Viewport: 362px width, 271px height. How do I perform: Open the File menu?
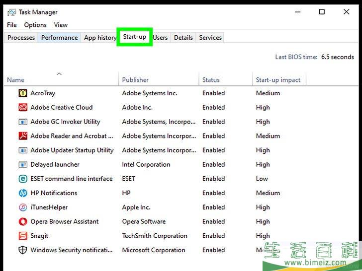tap(12, 25)
